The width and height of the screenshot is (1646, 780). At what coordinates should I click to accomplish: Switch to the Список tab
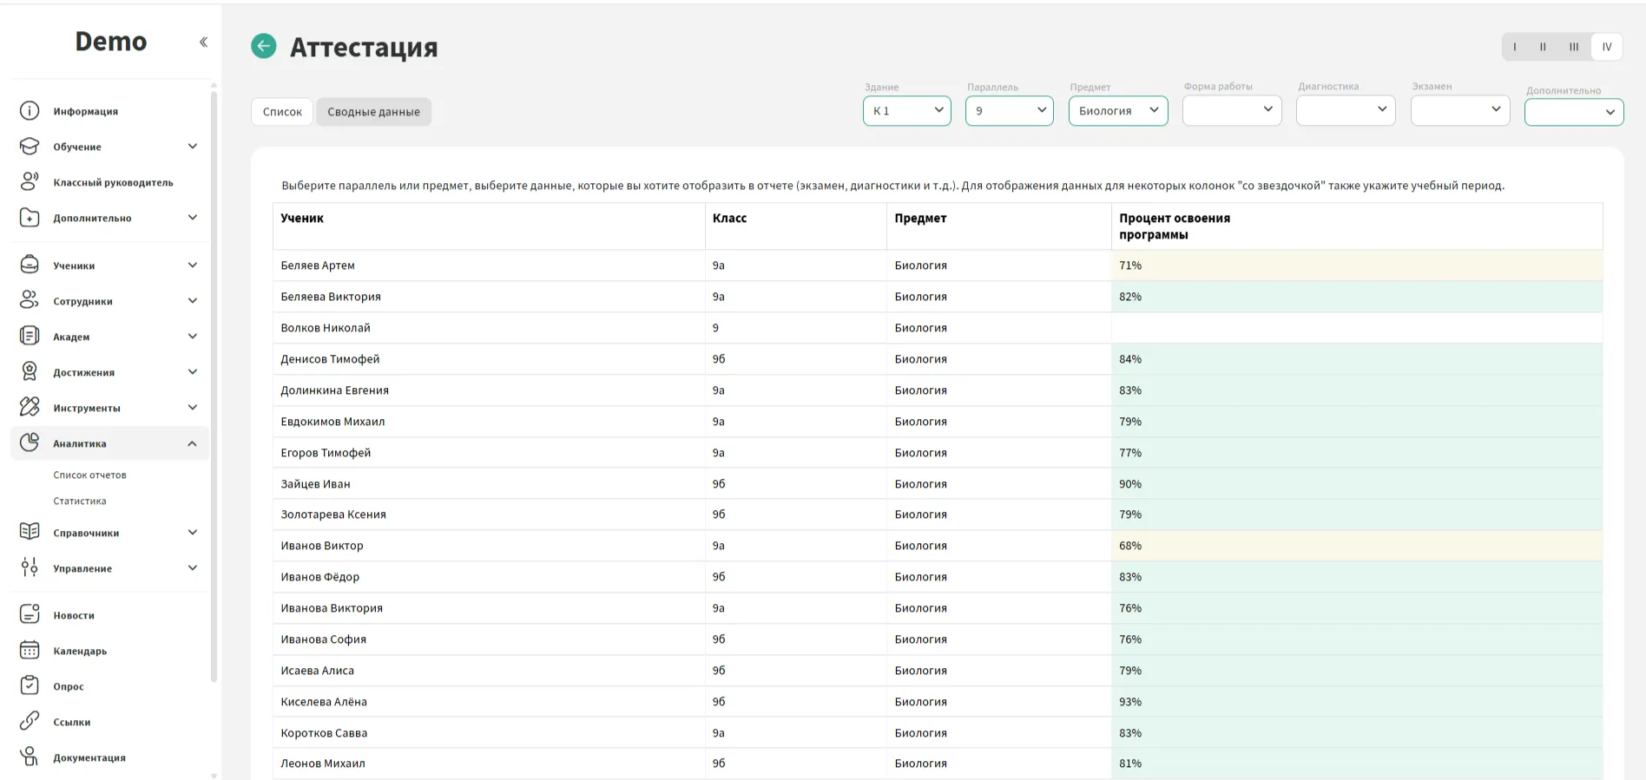(x=282, y=112)
